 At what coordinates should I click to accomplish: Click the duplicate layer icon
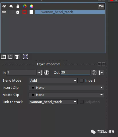10,57
